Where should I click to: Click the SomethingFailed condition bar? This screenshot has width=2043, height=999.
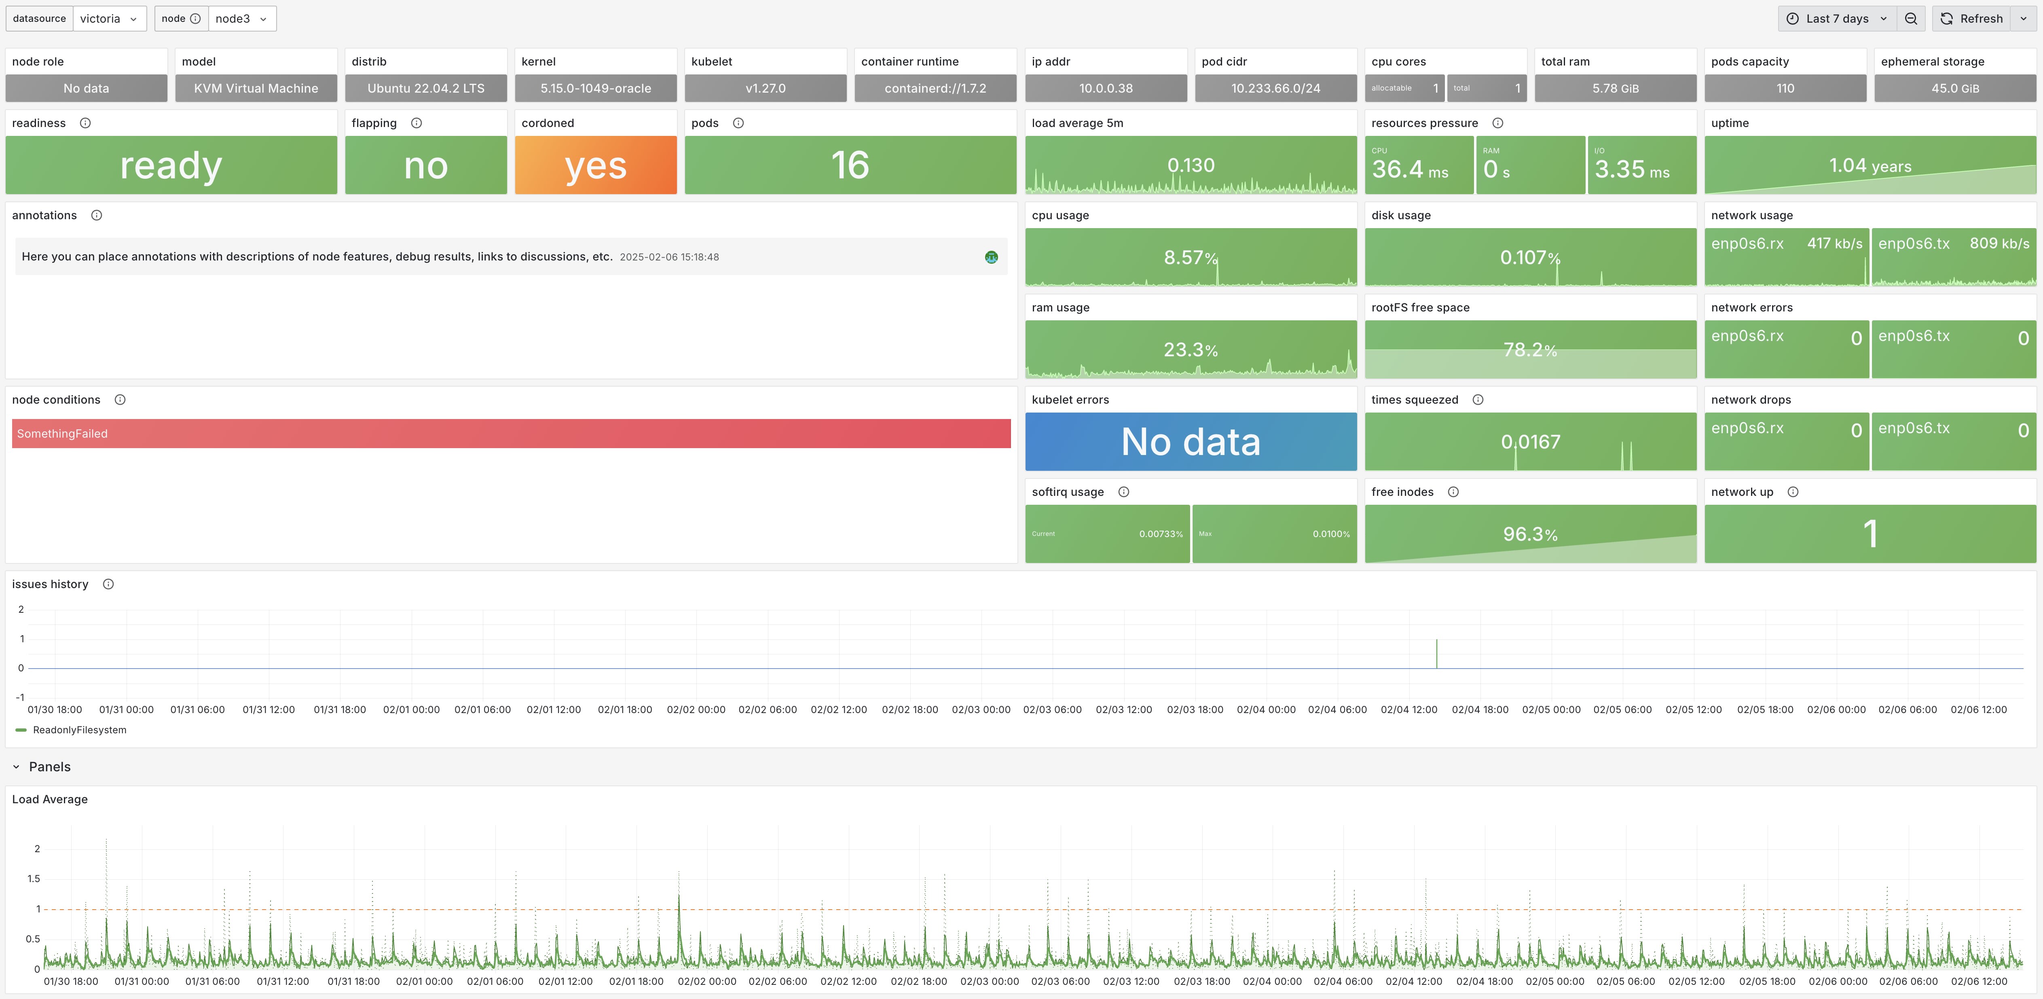point(511,433)
